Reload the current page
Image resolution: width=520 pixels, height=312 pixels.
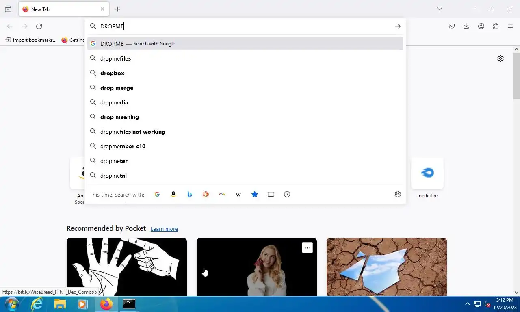(39, 26)
